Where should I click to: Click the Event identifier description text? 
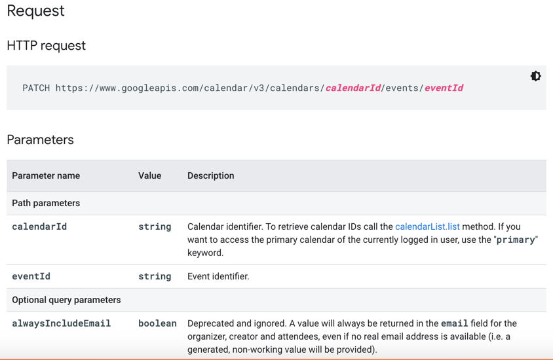coord(218,276)
